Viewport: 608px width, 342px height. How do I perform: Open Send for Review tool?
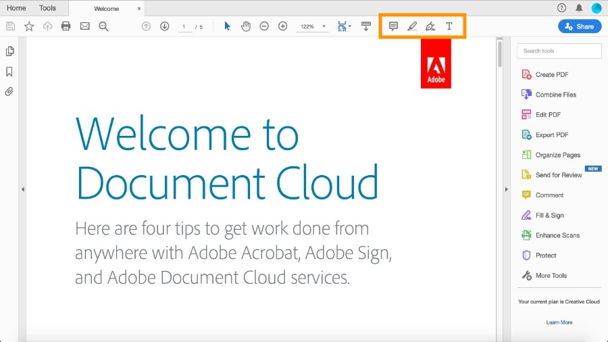click(552, 175)
